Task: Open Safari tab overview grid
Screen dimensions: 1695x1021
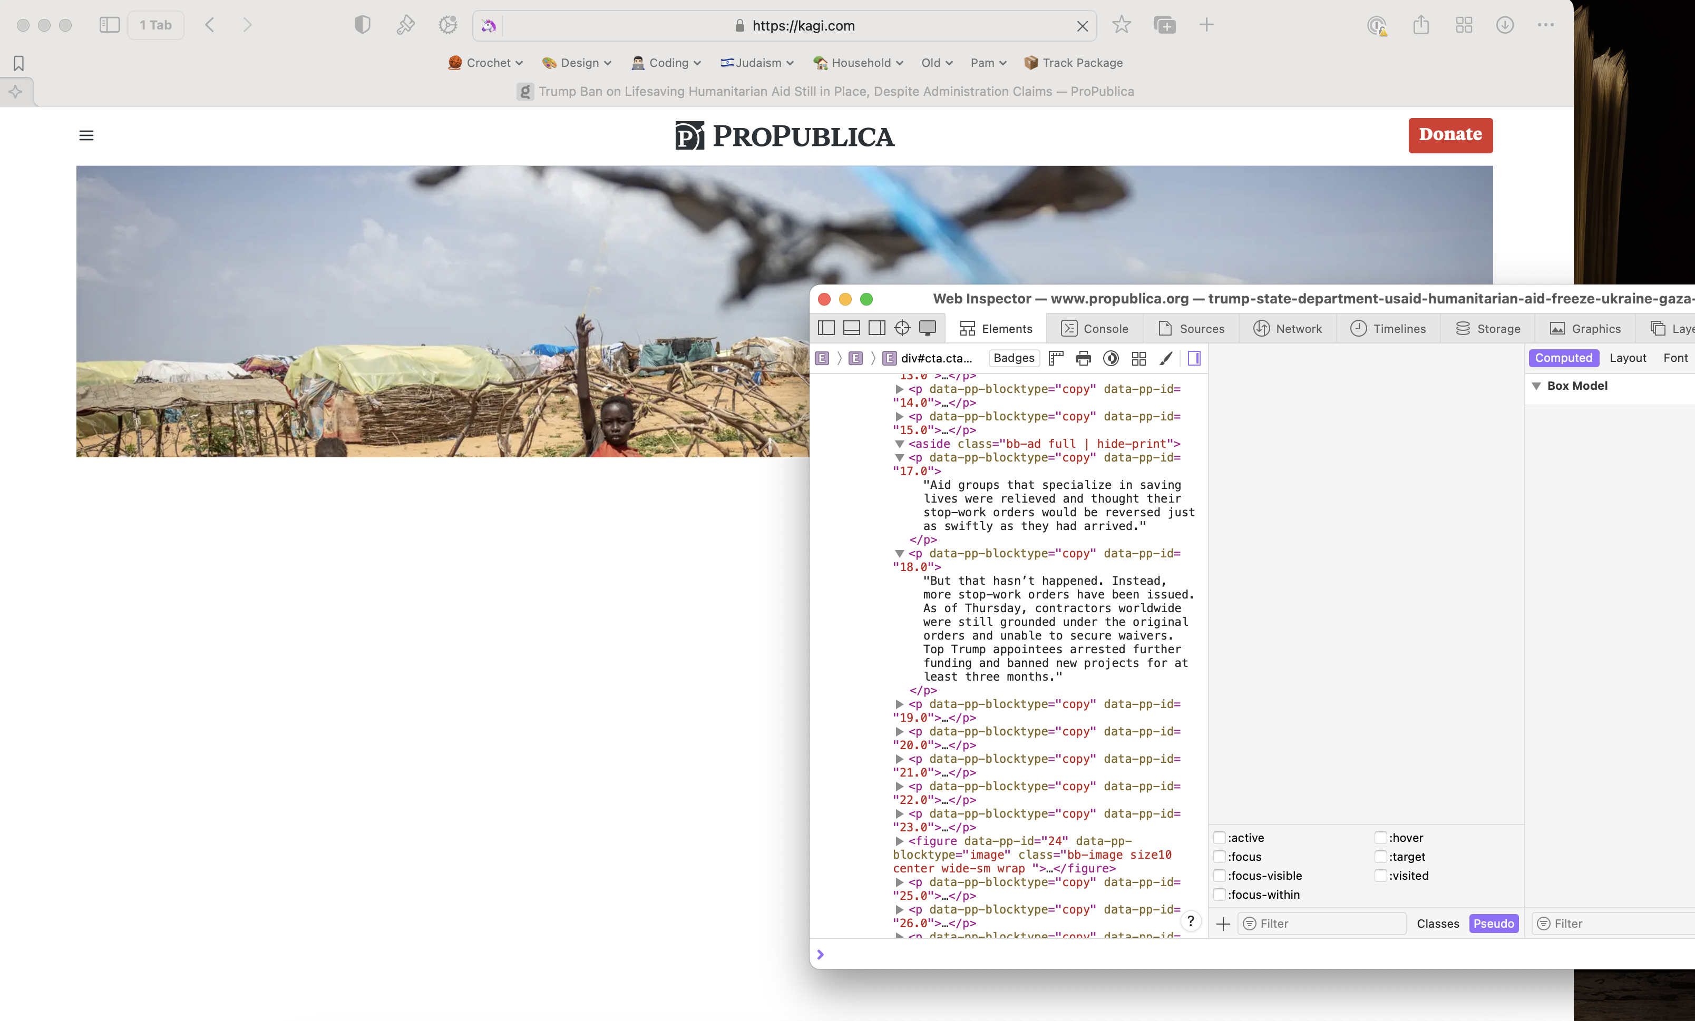Action: (x=1463, y=25)
